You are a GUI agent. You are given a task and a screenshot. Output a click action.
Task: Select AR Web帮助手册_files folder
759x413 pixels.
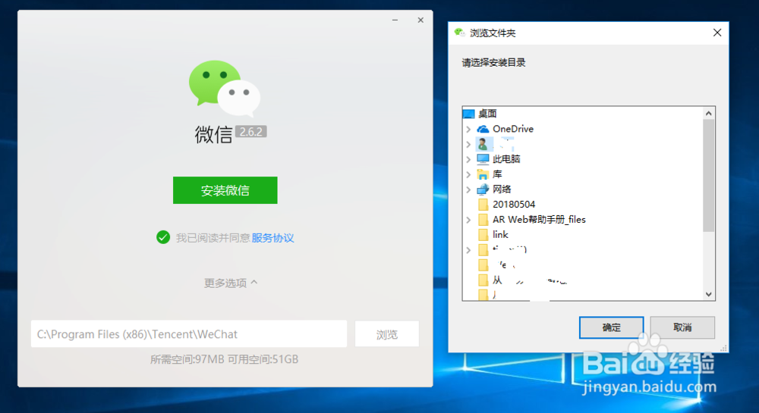click(539, 219)
